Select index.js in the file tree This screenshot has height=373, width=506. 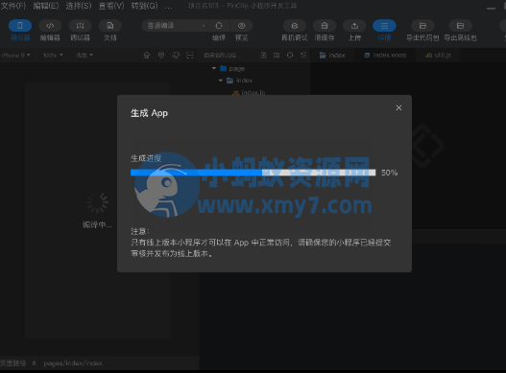tap(249, 93)
